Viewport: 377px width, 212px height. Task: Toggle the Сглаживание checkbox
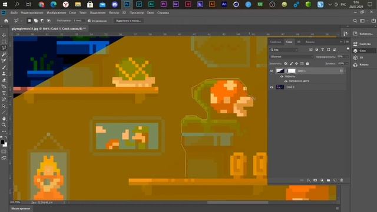tap(89, 21)
